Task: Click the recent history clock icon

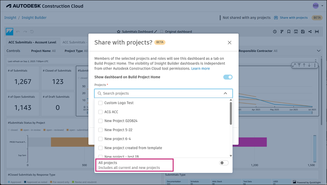Action: tap(275, 32)
